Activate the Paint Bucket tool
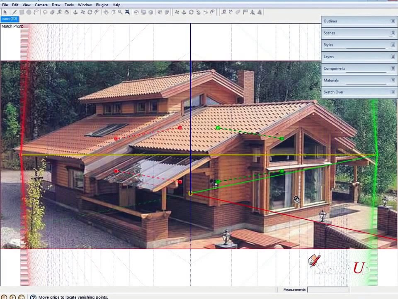This screenshot has height=299, width=398. coord(66,12)
